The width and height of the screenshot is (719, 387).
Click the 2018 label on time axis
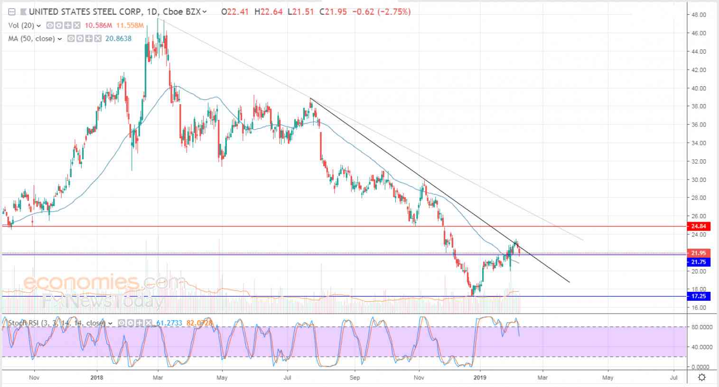click(97, 378)
